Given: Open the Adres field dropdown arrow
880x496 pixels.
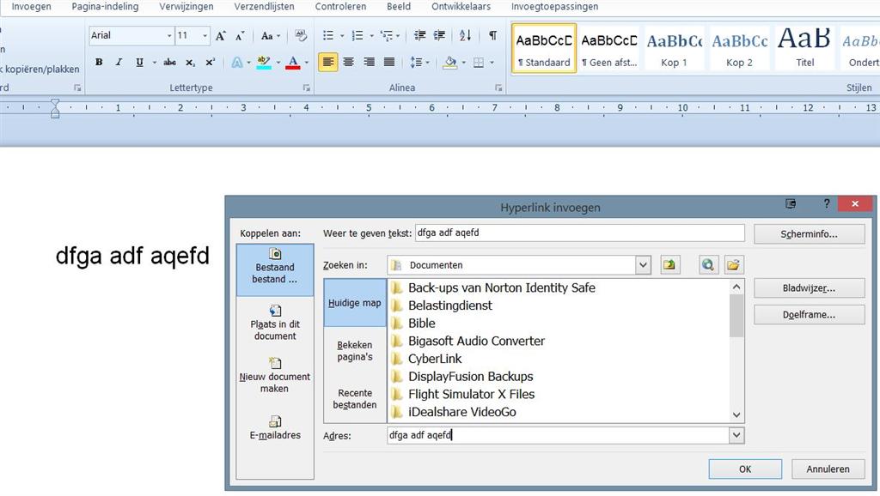Looking at the screenshot, I should coord(736,435).
